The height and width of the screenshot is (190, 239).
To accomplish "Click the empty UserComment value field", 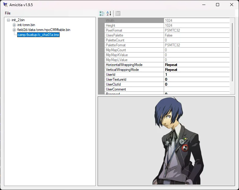I will click(x=197, y=89).
